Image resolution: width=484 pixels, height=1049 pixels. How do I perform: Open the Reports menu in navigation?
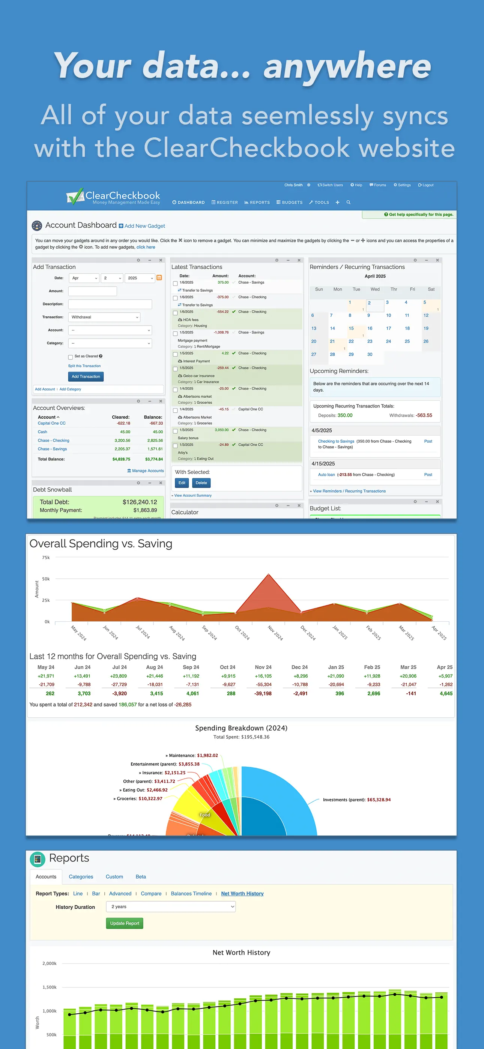coord(257,202)
